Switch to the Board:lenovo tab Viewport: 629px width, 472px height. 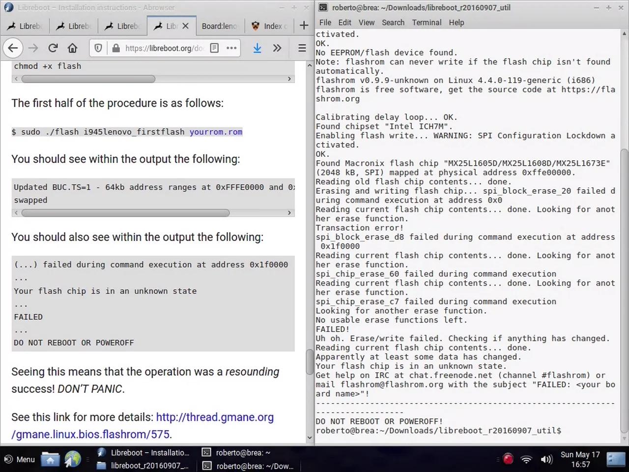[219, 26]
